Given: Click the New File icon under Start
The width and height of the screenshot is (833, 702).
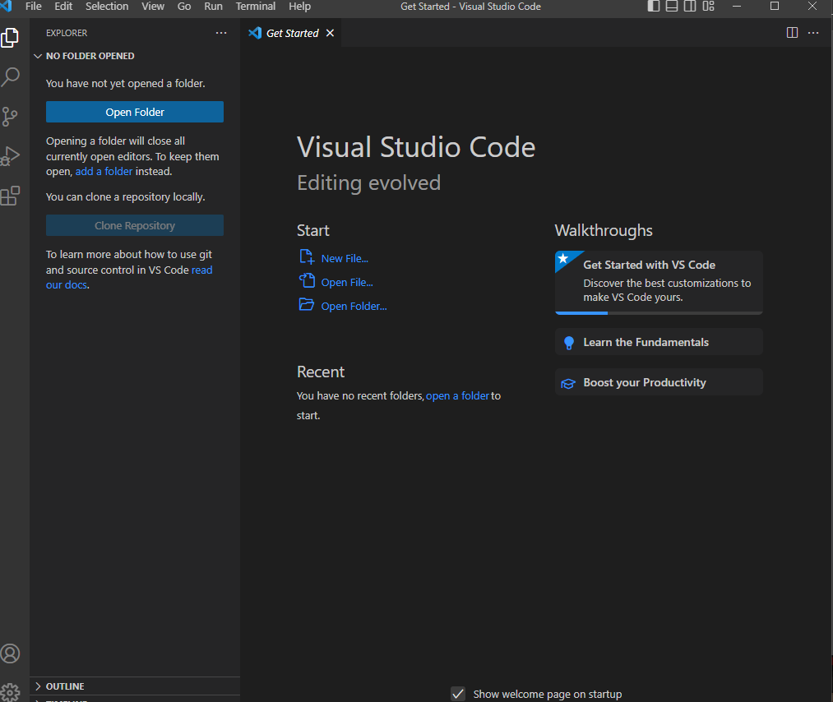Looking at the screenshot, I should (307, 257).
